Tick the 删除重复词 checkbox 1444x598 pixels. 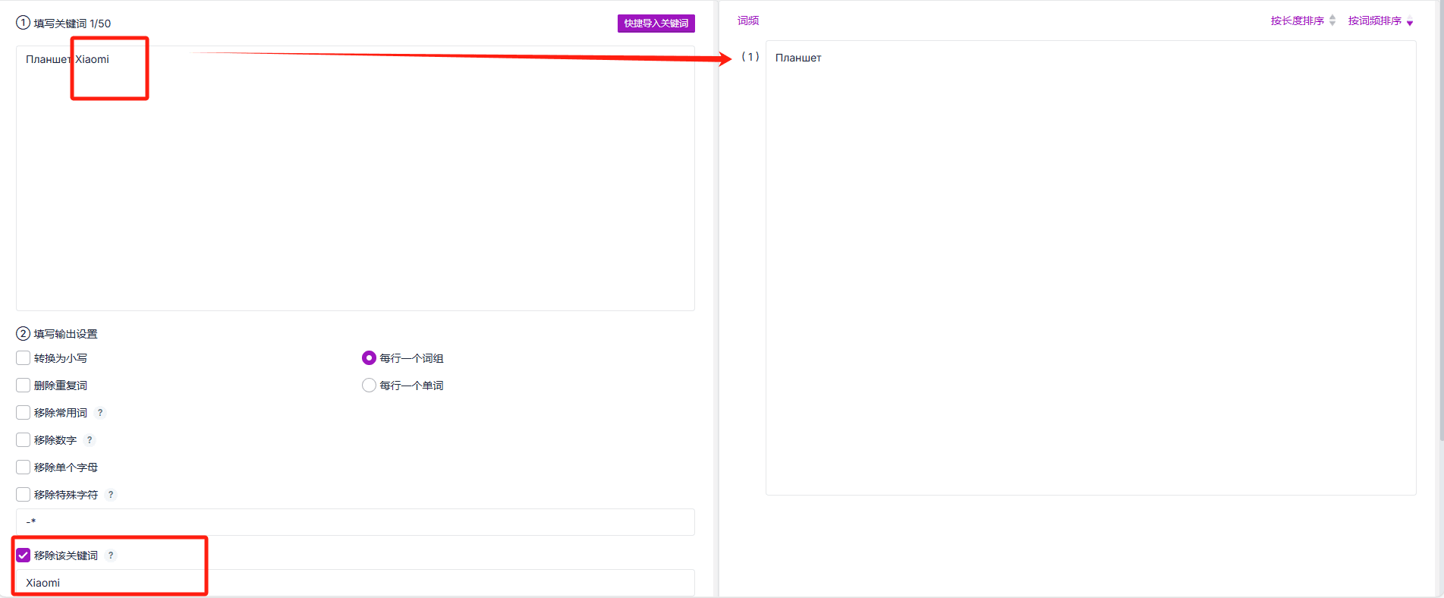(24, 386)
